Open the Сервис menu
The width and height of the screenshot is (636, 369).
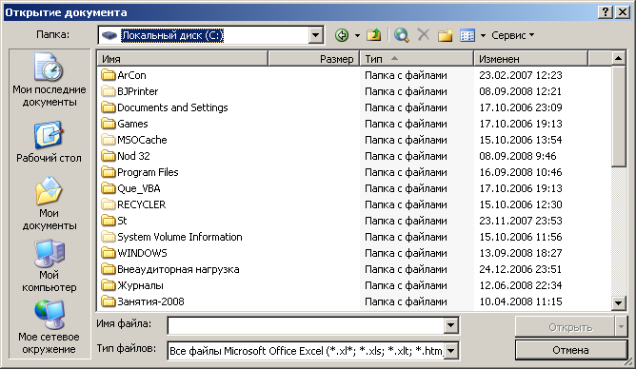[x=512, y=35]
